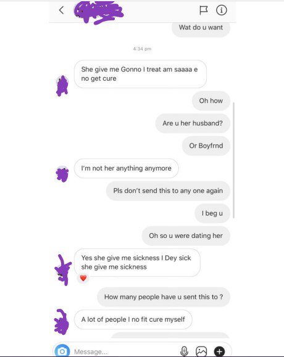Go back using the left chevron
This screenshot has width=284, height=357.
(x=61, y=10)
